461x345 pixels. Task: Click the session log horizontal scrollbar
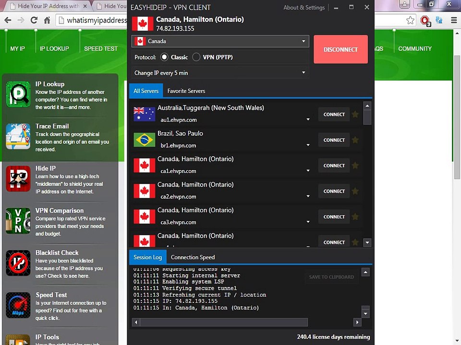(224, 322)
